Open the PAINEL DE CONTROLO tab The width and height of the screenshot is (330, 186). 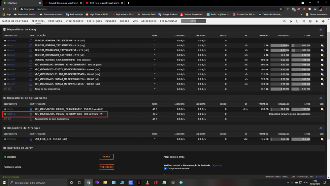15,21
